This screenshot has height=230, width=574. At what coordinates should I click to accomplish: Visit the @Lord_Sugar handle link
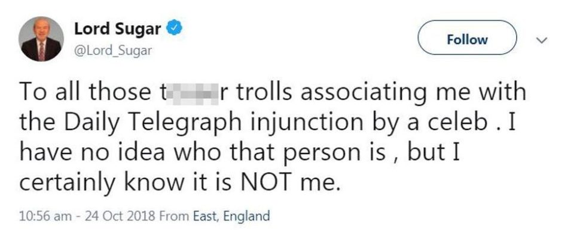[x=113, y=50]
